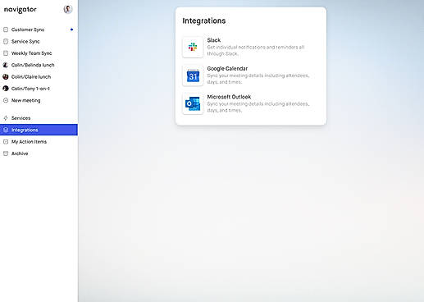Click the Slack notifications description text

pos(256,50)
